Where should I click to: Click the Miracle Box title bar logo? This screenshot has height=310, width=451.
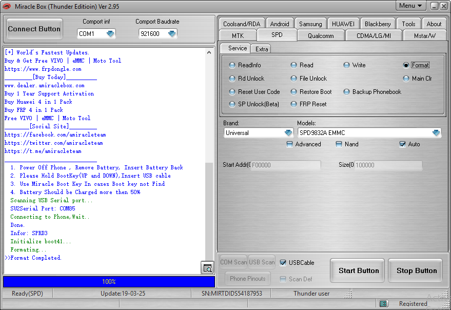tap(7, 6)
